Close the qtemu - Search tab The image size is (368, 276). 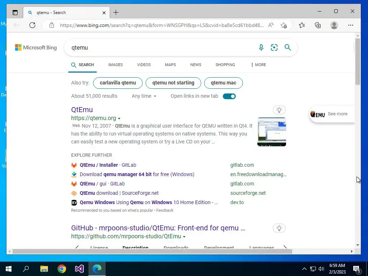(104, 13)
